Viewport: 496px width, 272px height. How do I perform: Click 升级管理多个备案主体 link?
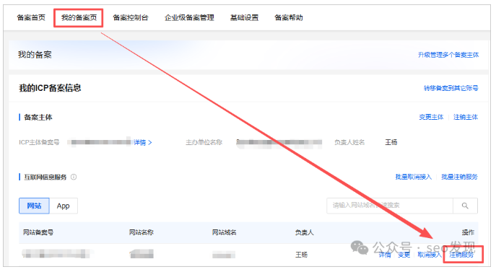(448, 55)
